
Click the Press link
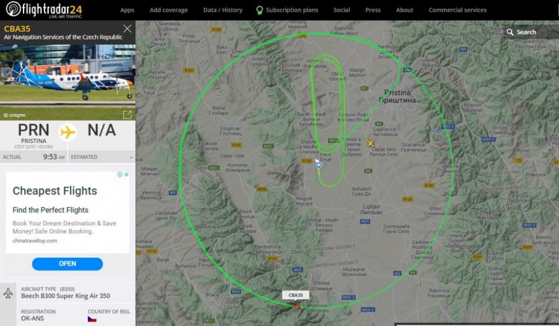click(x=373, y=10)
